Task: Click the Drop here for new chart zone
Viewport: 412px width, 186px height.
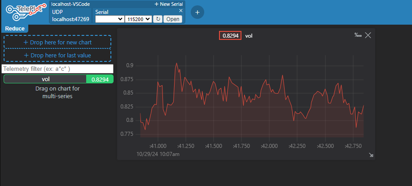Action: coord(57,42)
